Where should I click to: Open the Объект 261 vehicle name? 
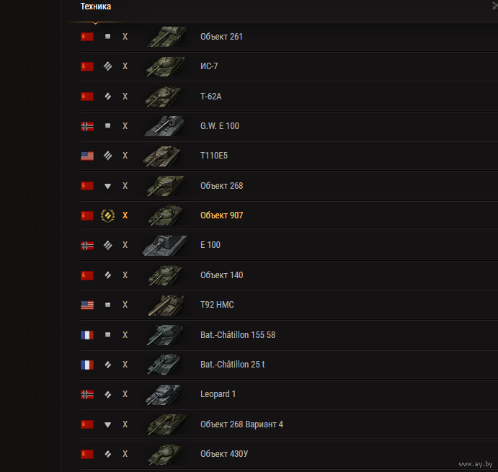point(221,37)
